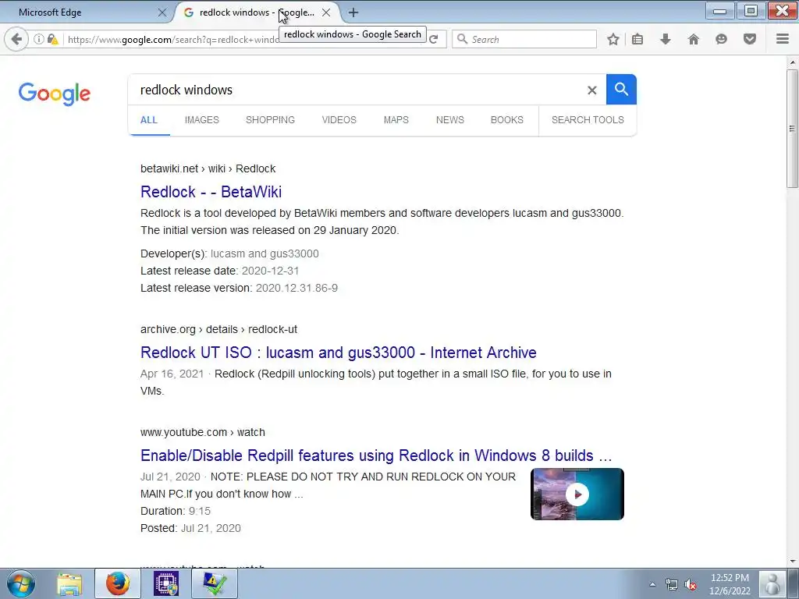Viewport: 799px width, 599px height.
Task: Focus the browser toolbar Search field
Action: 525,39
